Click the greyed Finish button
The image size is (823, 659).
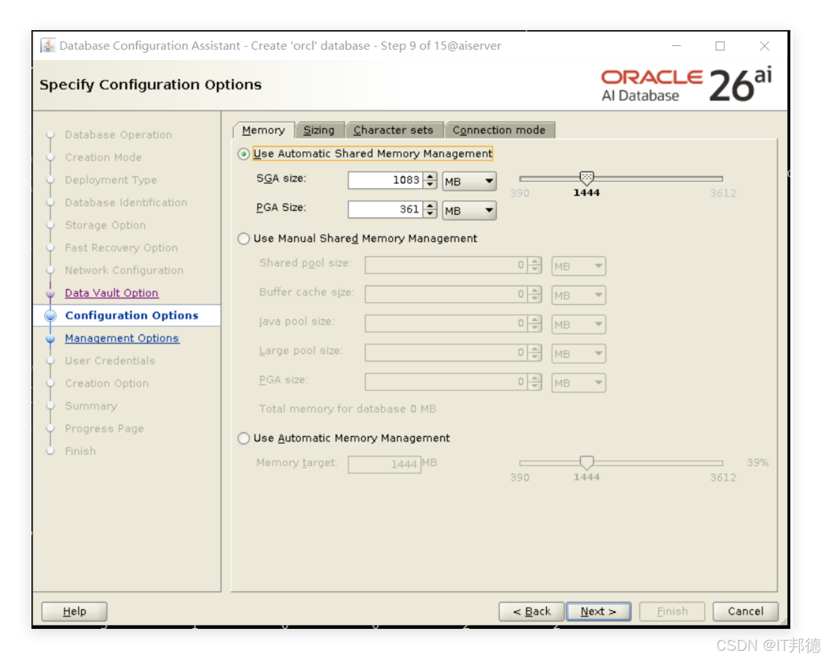[x=672, y=611]
